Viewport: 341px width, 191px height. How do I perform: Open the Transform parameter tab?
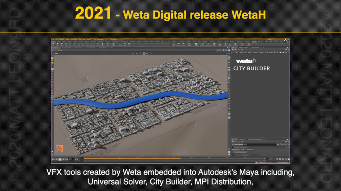[x=250, y=150]
